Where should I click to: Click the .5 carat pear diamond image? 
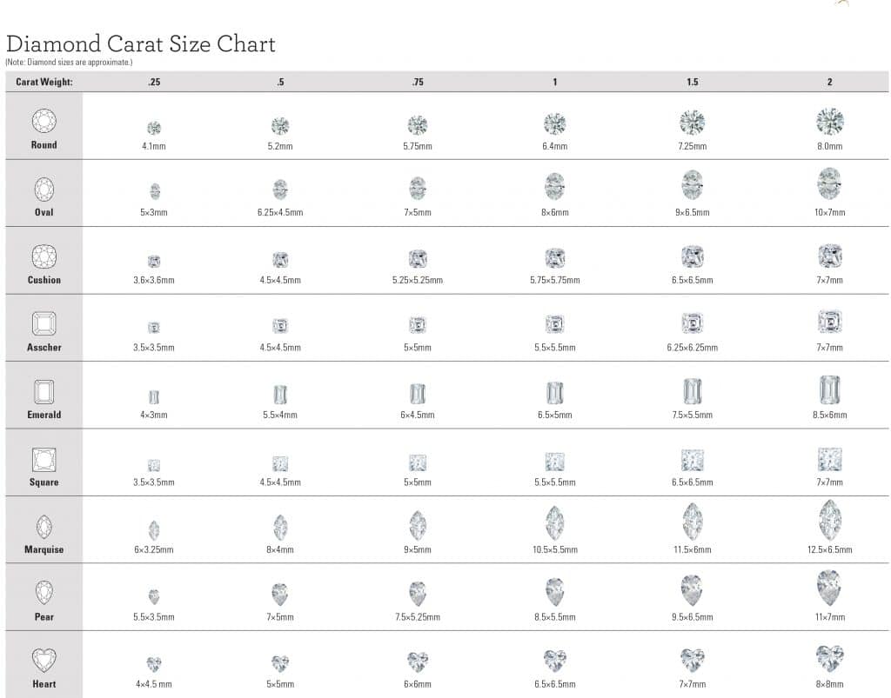click(279, 592)
